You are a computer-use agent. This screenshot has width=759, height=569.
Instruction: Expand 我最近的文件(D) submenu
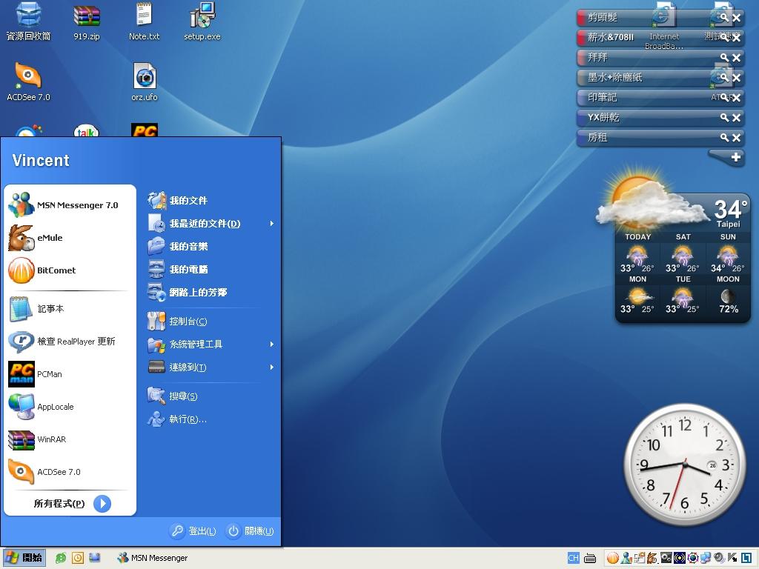[211, 224]
